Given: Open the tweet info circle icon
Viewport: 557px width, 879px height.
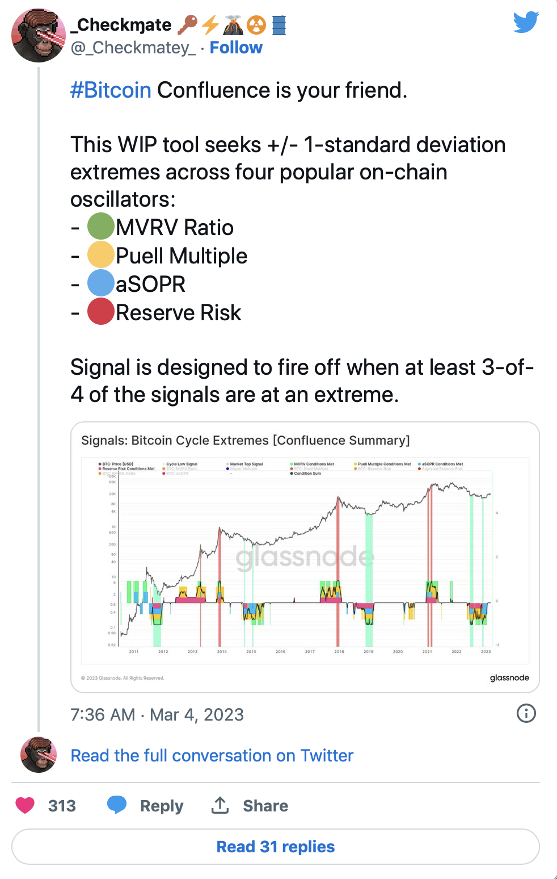Looking at the screenshot, I should tap(526, 713).
